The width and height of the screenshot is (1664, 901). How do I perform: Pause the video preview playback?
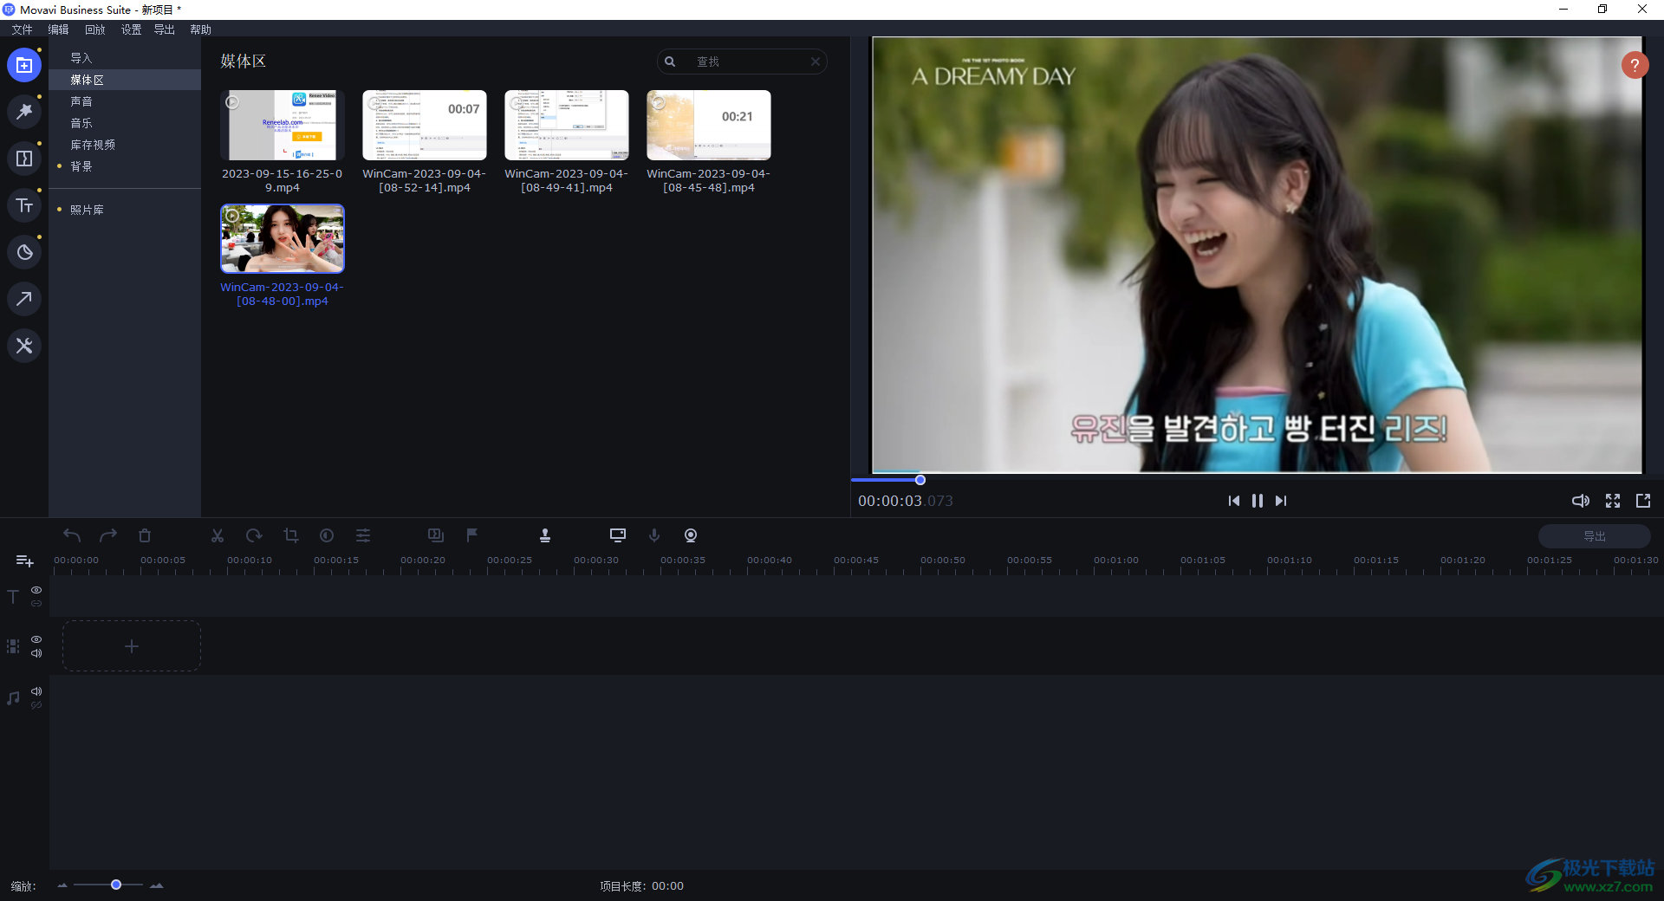click(1257, 501)
